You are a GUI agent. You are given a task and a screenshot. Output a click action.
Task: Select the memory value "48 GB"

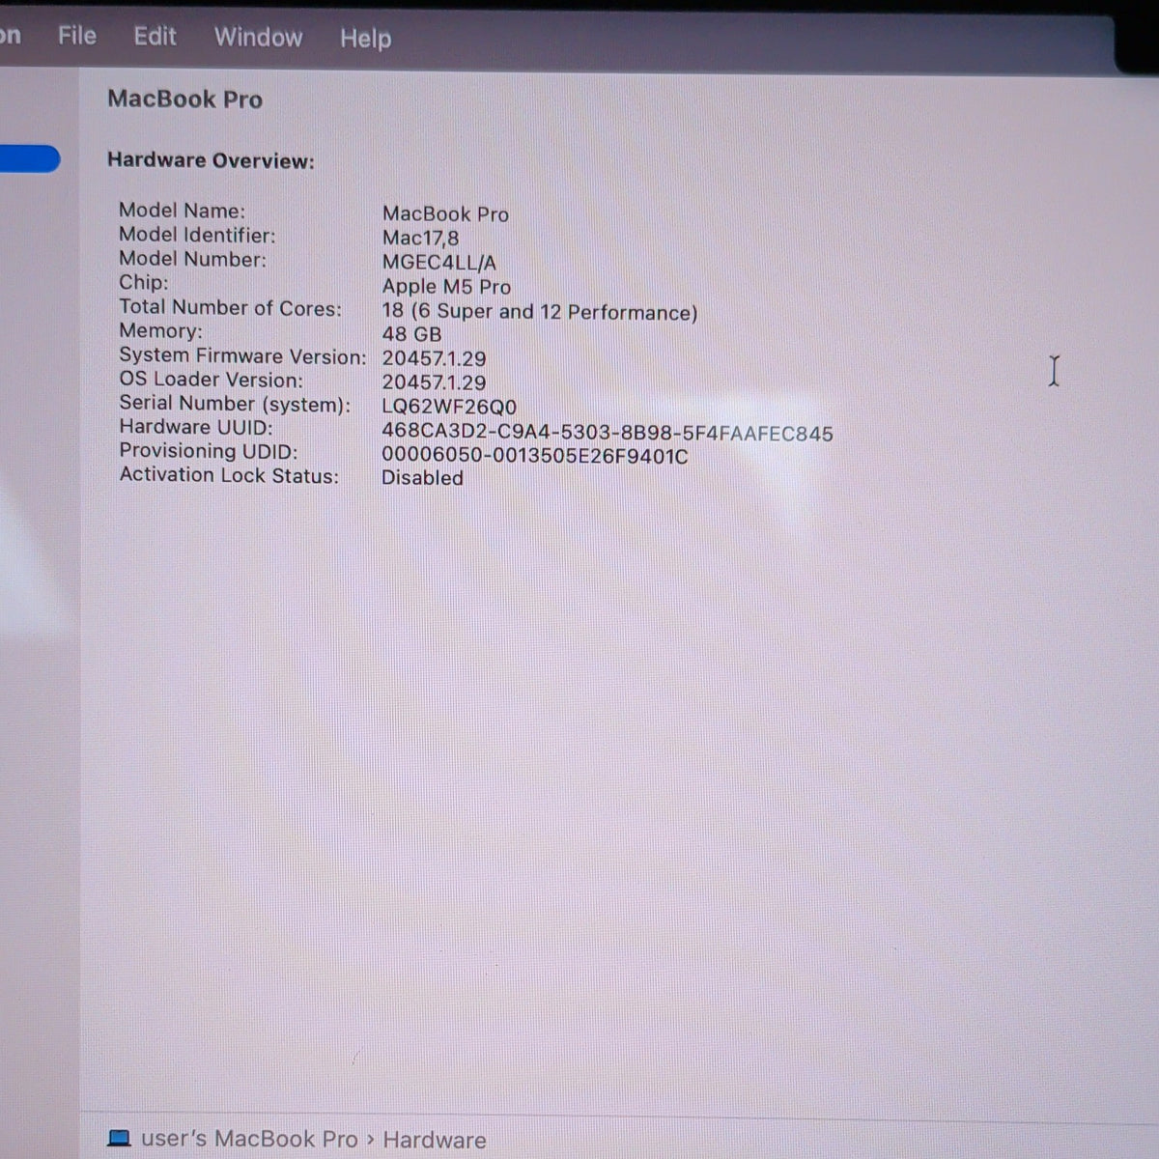[x=411, y=334]
